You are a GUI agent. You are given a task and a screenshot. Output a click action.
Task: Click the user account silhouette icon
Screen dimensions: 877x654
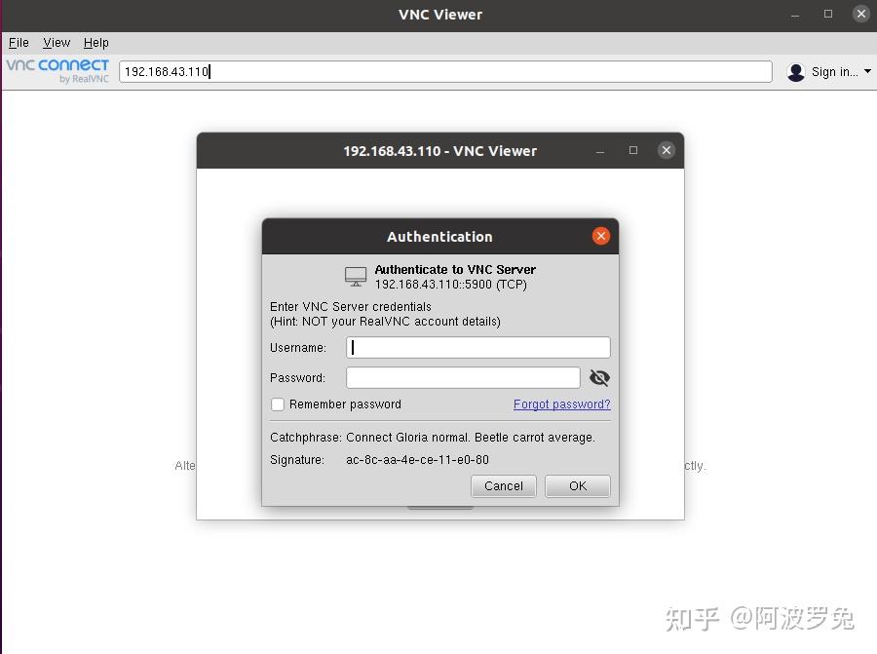coord(796,71)
